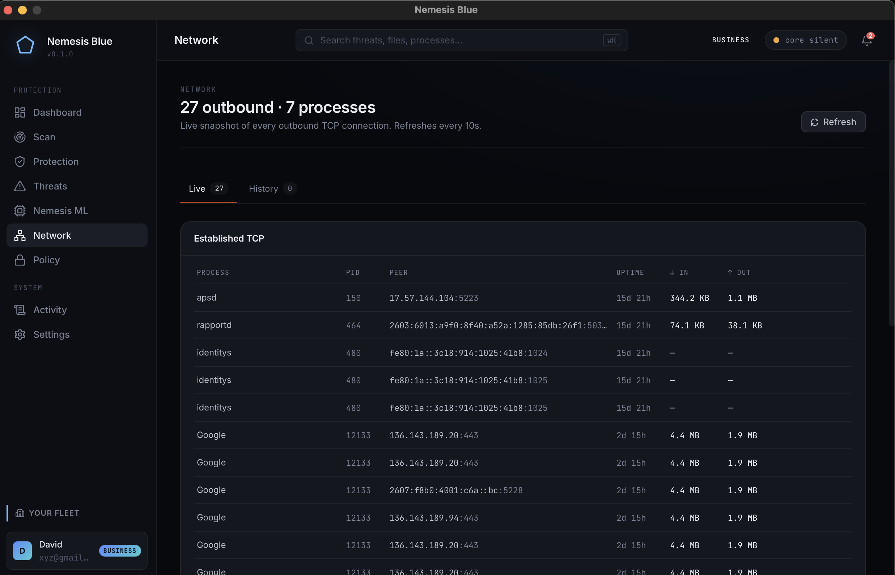Click Google peer 2607:f8b0:4001:c6a::bc:5228
895x575 pixels.
[x=456, y=491]
